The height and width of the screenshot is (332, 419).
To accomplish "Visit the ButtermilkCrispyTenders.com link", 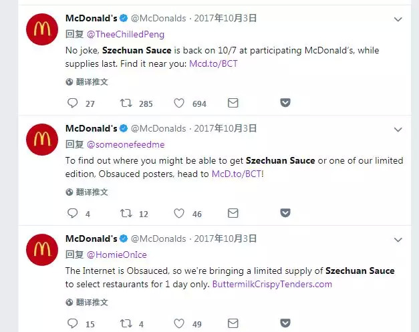I will point(272,284).
